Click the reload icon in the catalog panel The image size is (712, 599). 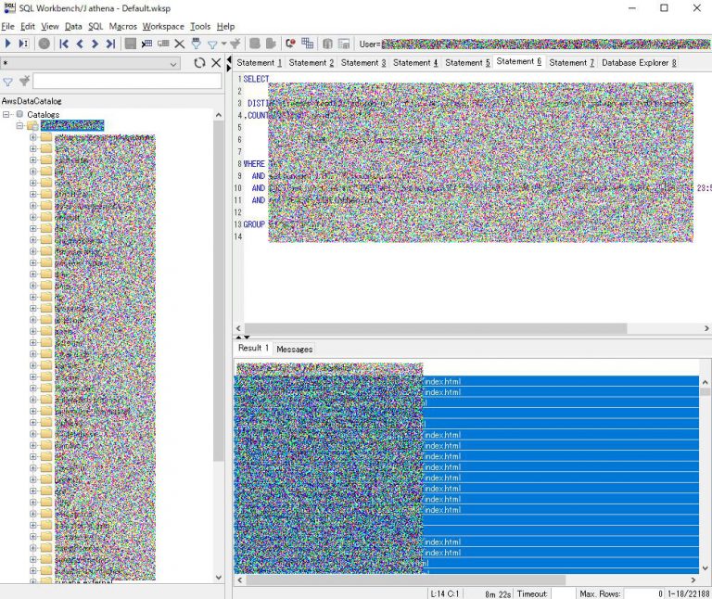click(199, 63)
